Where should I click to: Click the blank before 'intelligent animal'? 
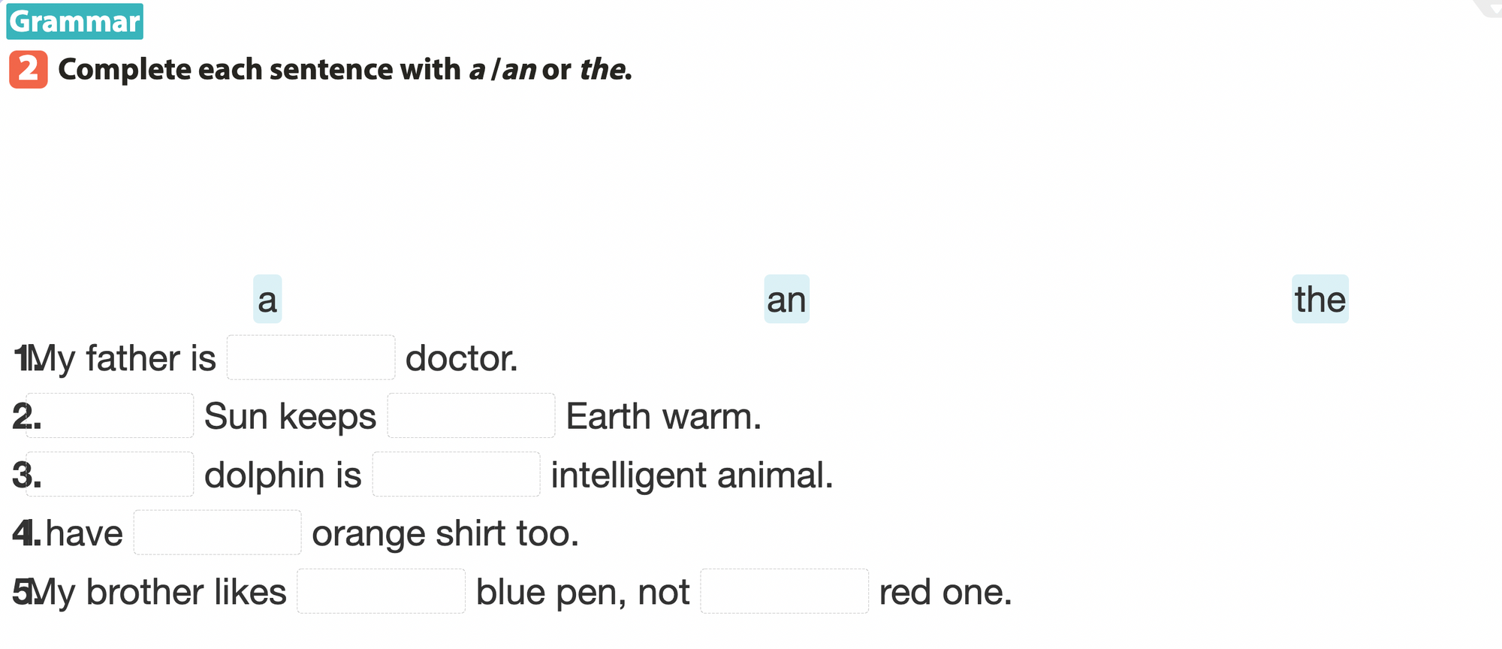point(456,475)
